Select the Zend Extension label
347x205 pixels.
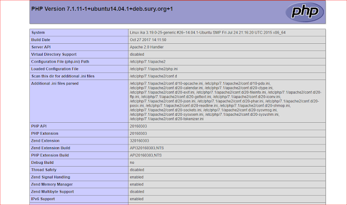click(x=46, y=141)
